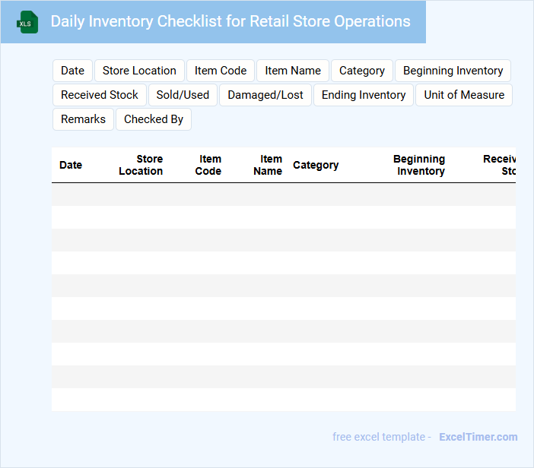Image resolution: width=534 pixels, height=468 pixels.
Task: Click the Store Location tag
Action: (x=139, y=71)
